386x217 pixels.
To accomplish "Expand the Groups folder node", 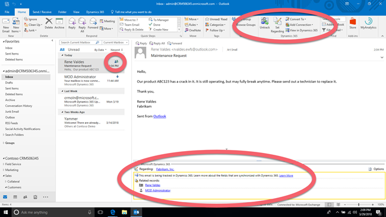I will (x=4, y=143).
